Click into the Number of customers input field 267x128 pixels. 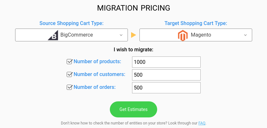tap(166, 75)
